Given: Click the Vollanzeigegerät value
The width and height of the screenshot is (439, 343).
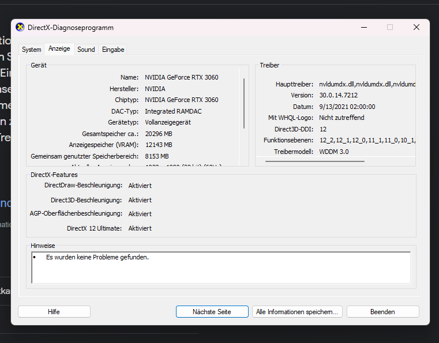Looking at the screenshot, I should 168,123.
